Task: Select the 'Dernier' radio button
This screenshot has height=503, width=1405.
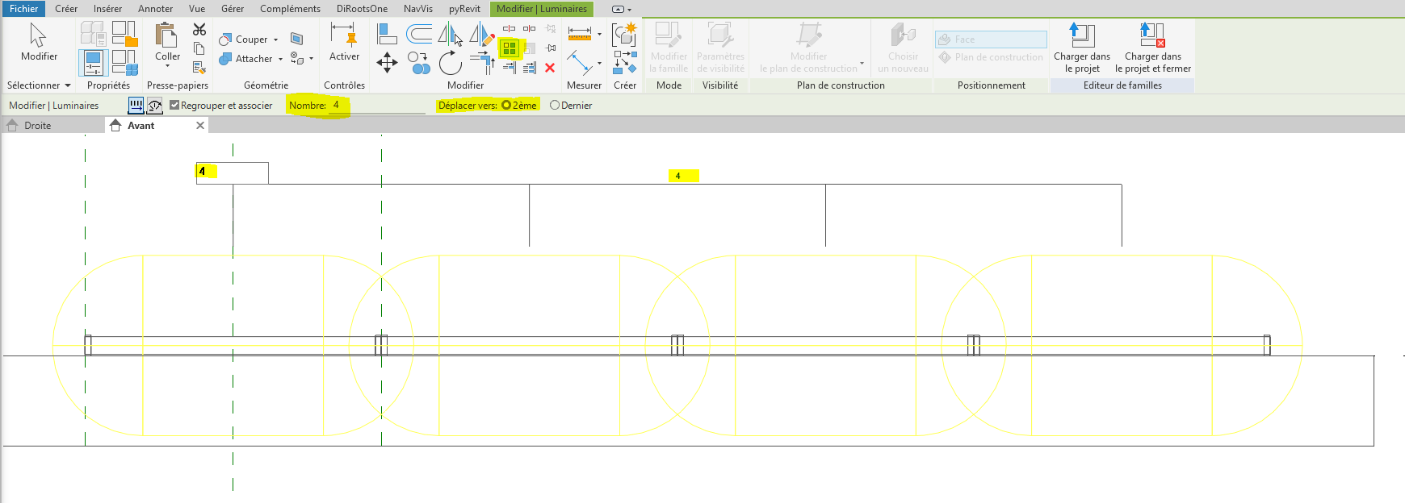Action: click(x=555, y=106)
